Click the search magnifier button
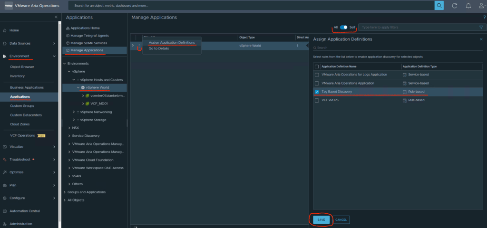487x228 pixels. (x=439, y=6)
